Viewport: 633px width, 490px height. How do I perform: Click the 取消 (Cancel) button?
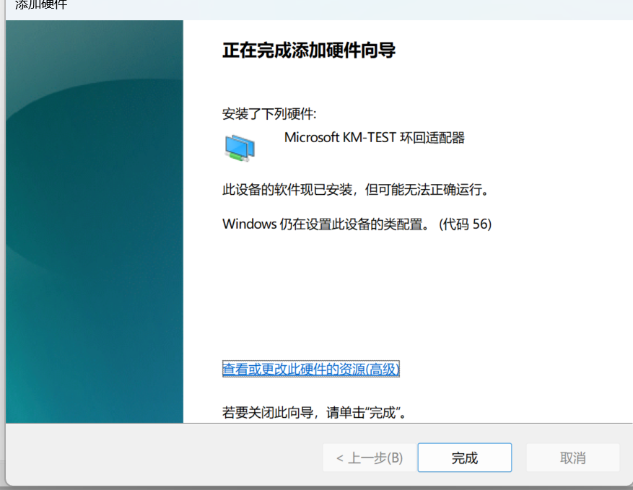pos(572,458)
